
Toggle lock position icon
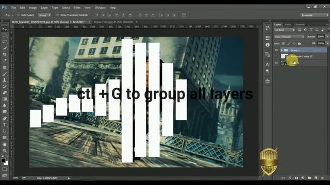294,43
